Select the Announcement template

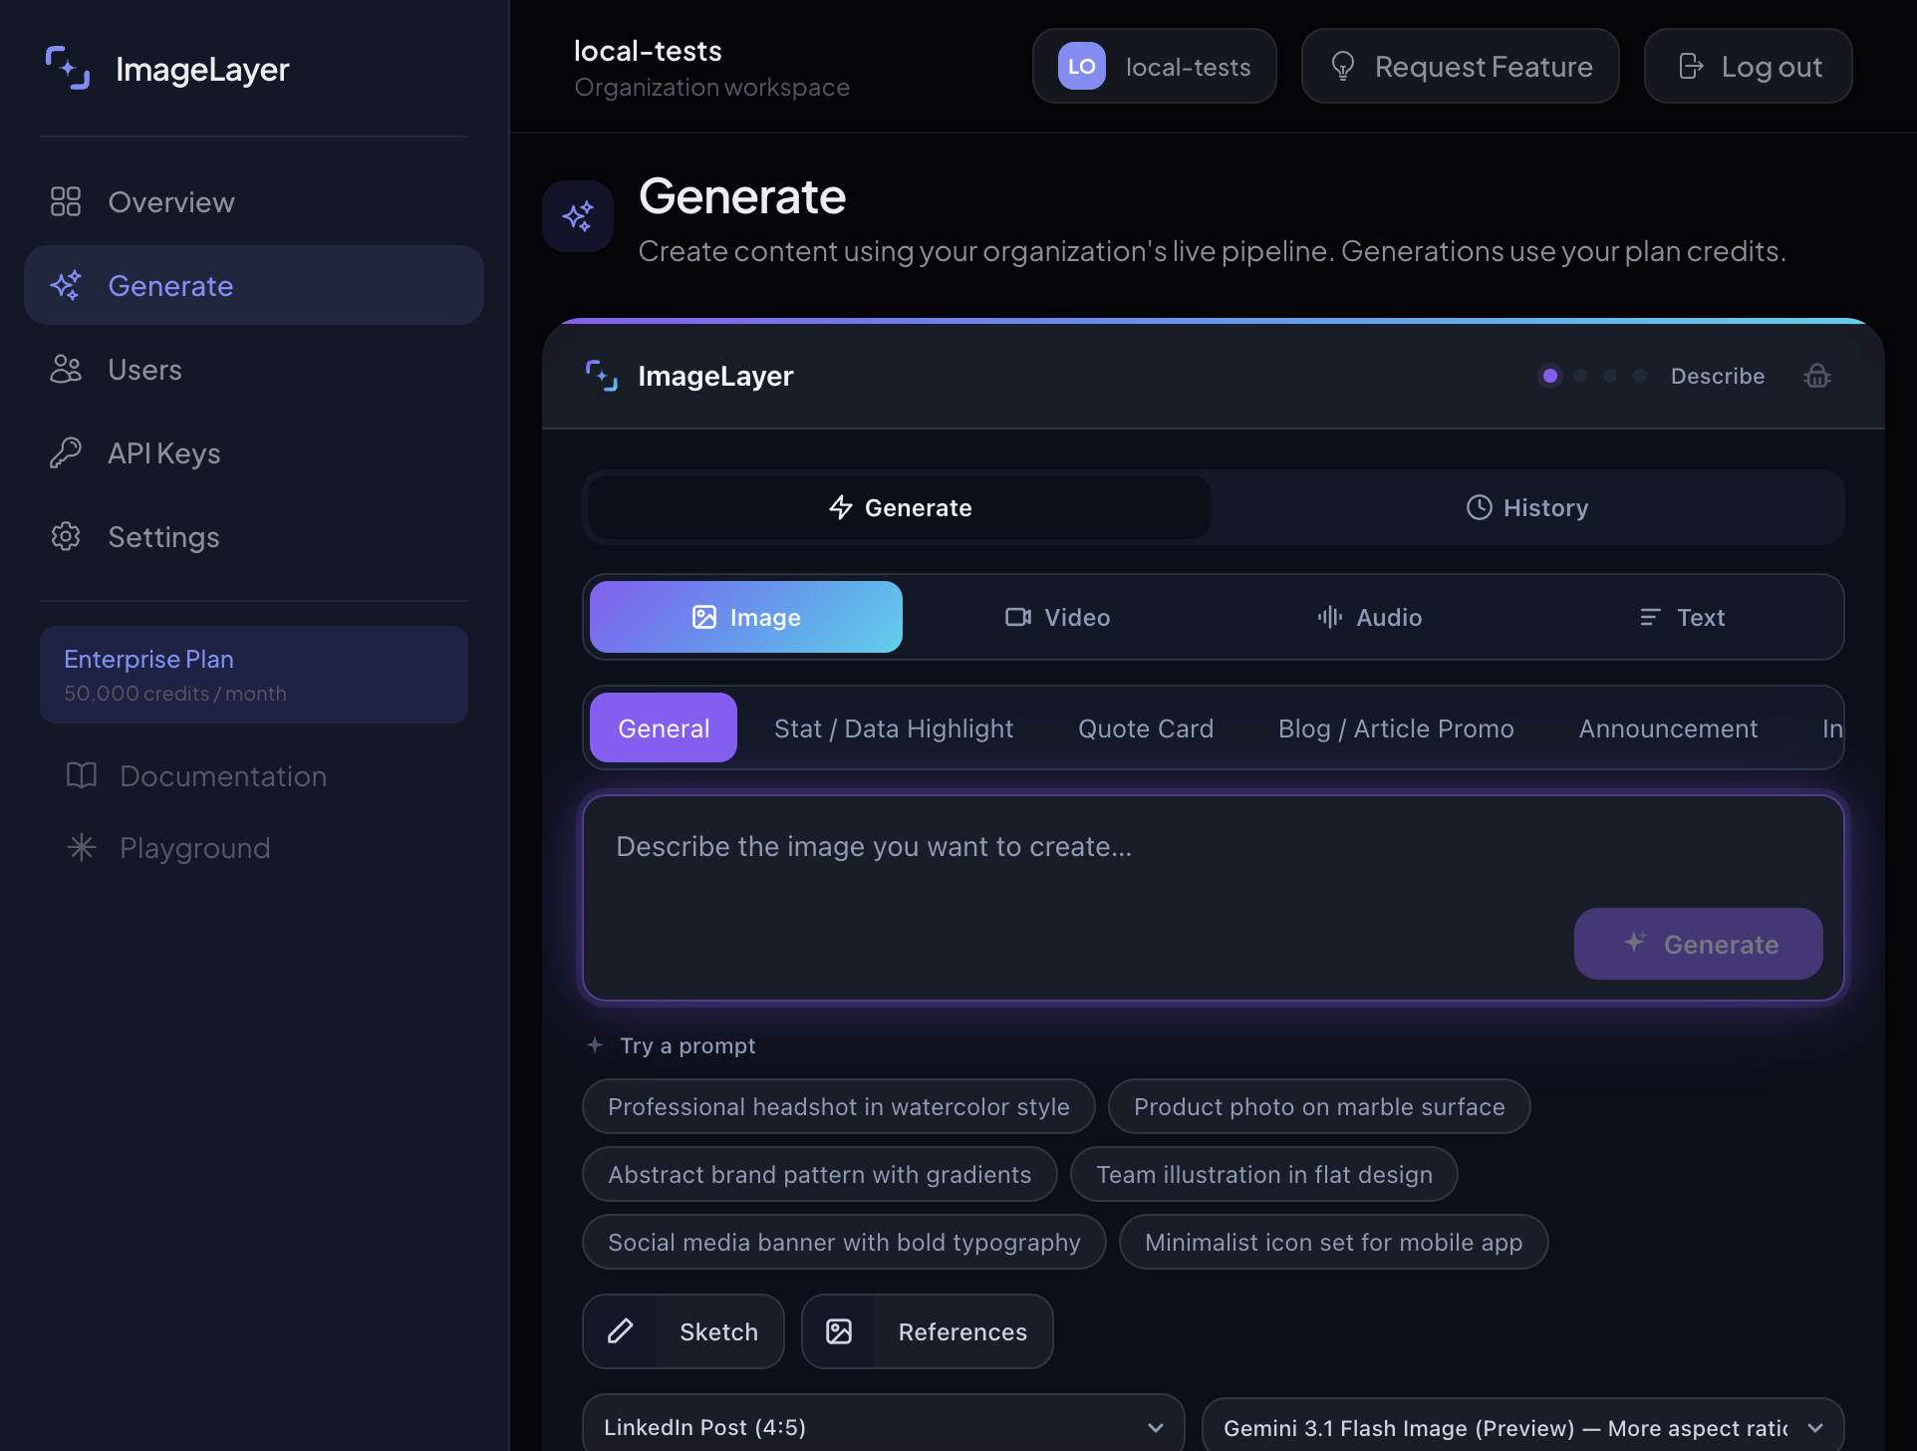tap(1668, 728)
